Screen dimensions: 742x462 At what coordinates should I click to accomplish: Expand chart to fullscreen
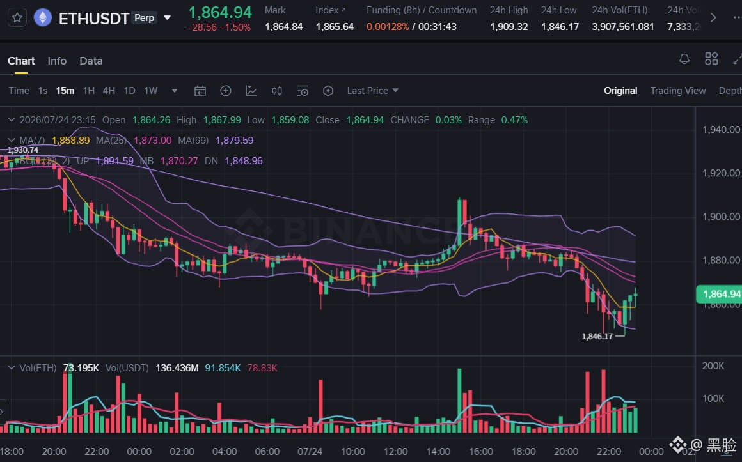point(737,59)
